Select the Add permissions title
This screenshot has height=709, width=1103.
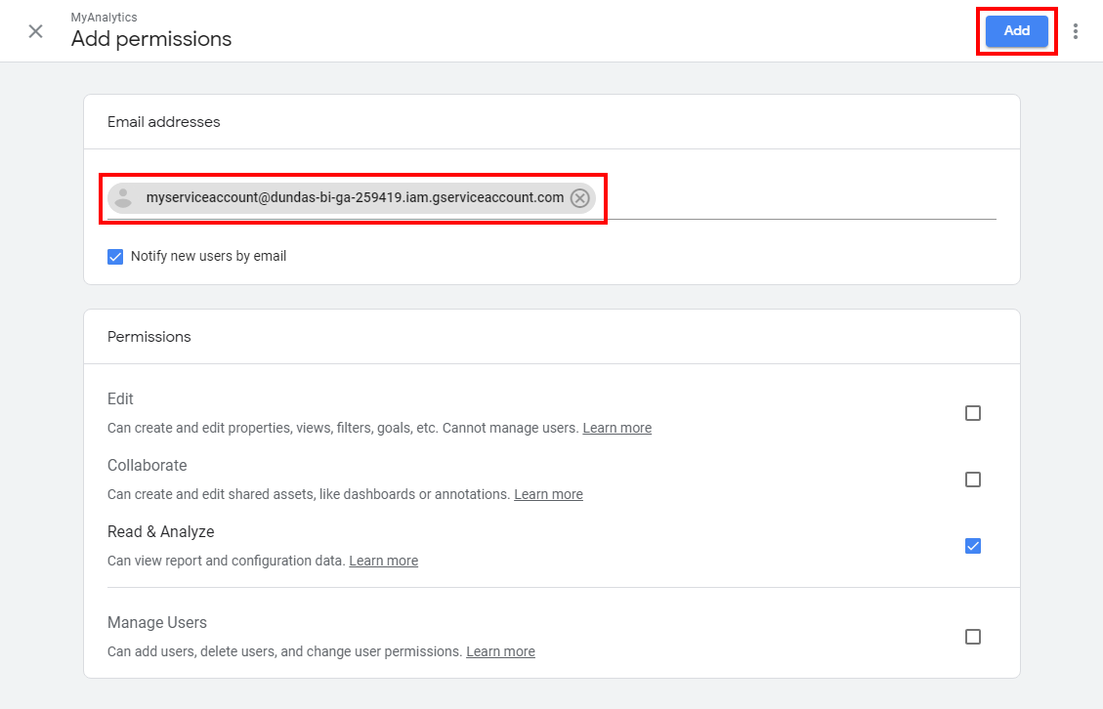(150, 39)
